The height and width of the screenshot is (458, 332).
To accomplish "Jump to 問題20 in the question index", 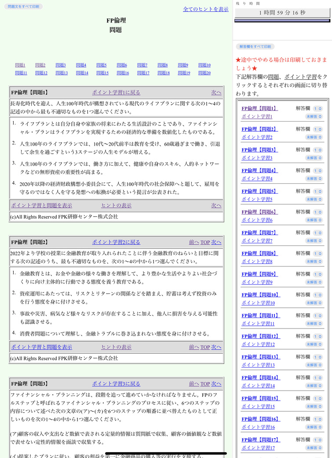I will (x=204, y=73).
